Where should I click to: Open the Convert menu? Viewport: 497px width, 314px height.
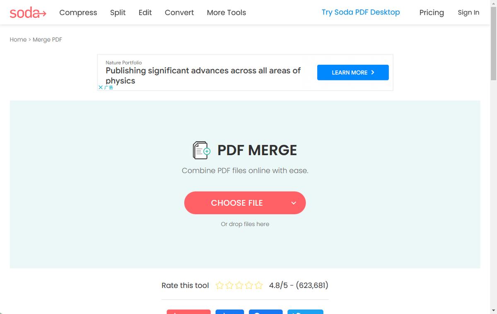(x=179, y=12)
